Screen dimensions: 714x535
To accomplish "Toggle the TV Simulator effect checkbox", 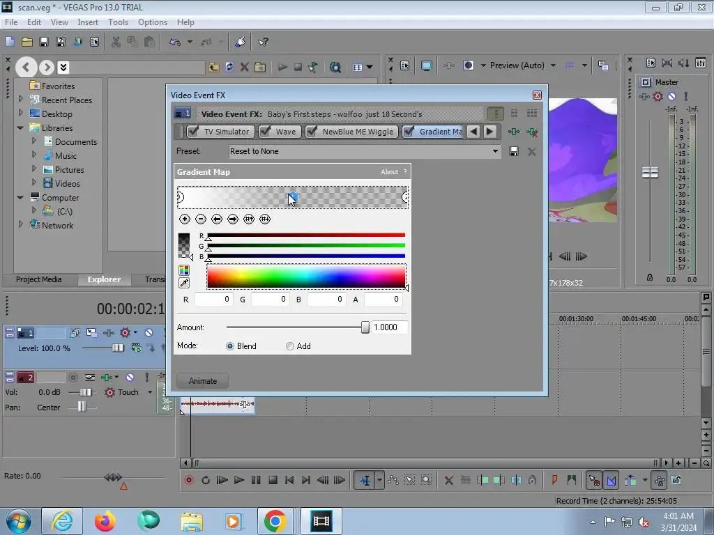I will pyautogui.click(x=194, y=132).
